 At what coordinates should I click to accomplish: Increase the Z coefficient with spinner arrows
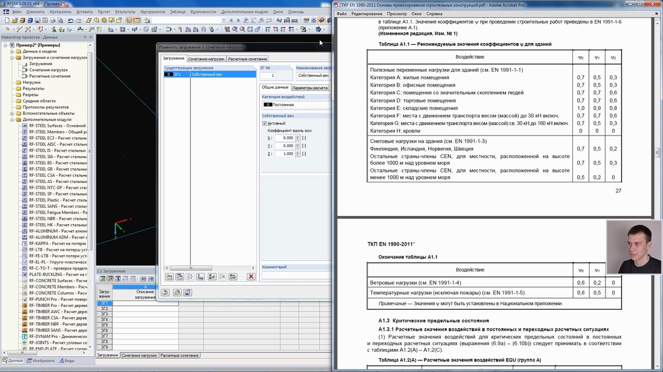pos(298,152)
